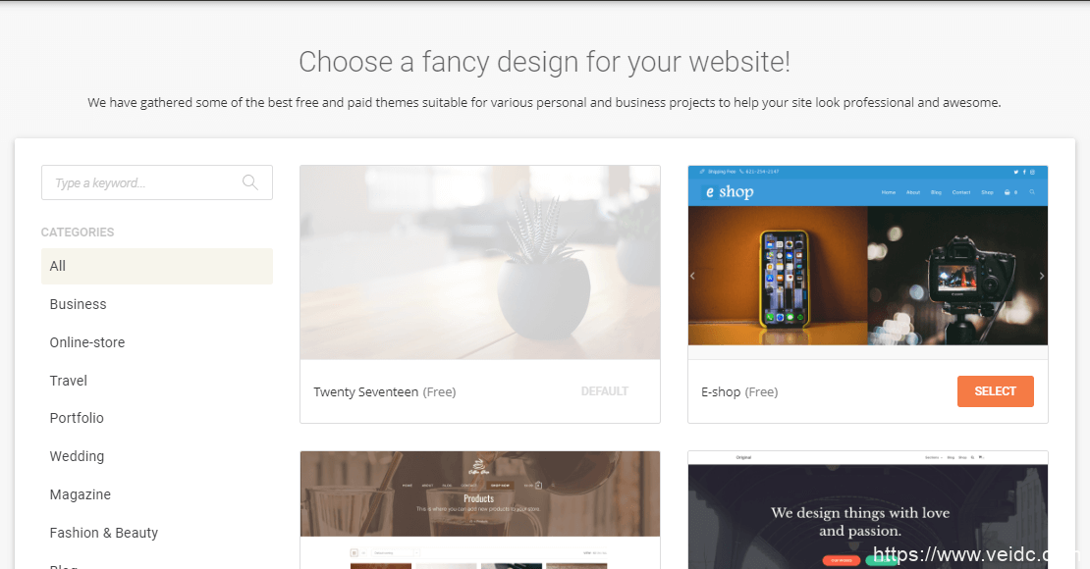Click the e shop logo in preview
Screen dimensions: 1090x569
click(730, 191)
